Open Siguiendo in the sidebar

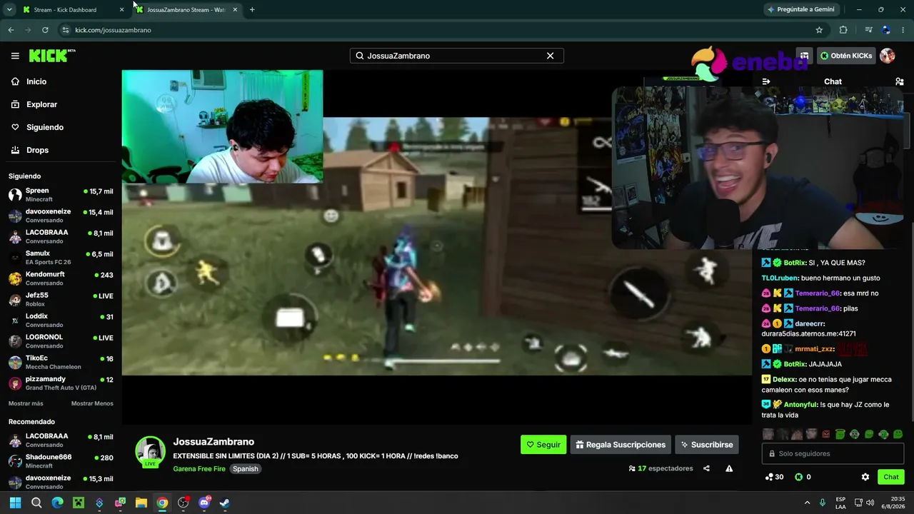(x=45, y=127)
